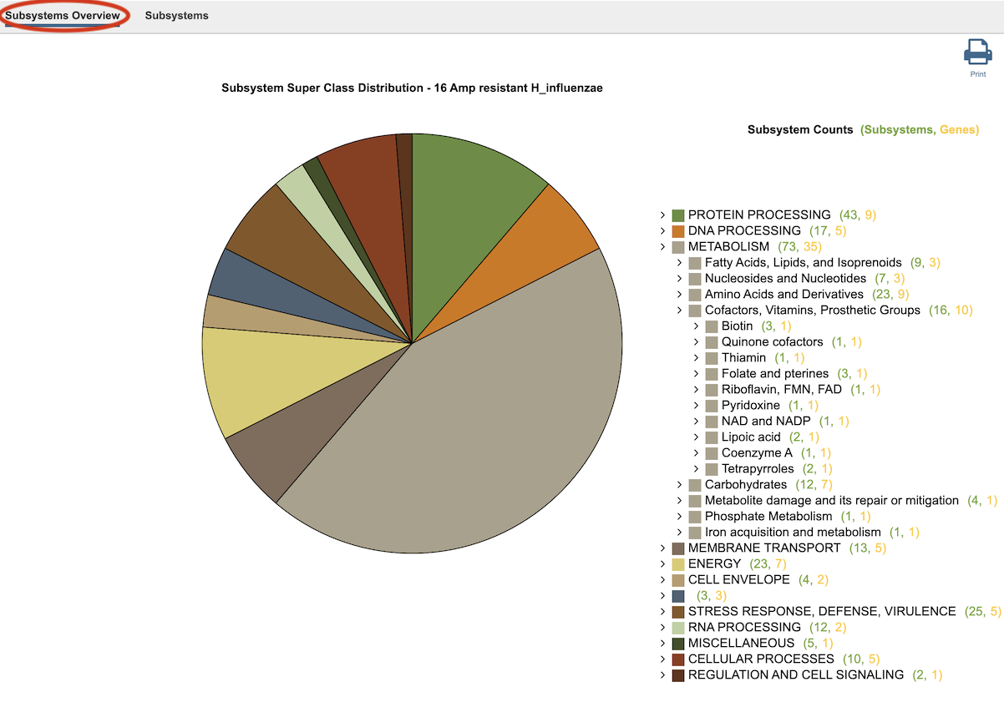Click the blue-gray pie slice
The width and height of the screenshot is (1004, 702).
[276, 288]
